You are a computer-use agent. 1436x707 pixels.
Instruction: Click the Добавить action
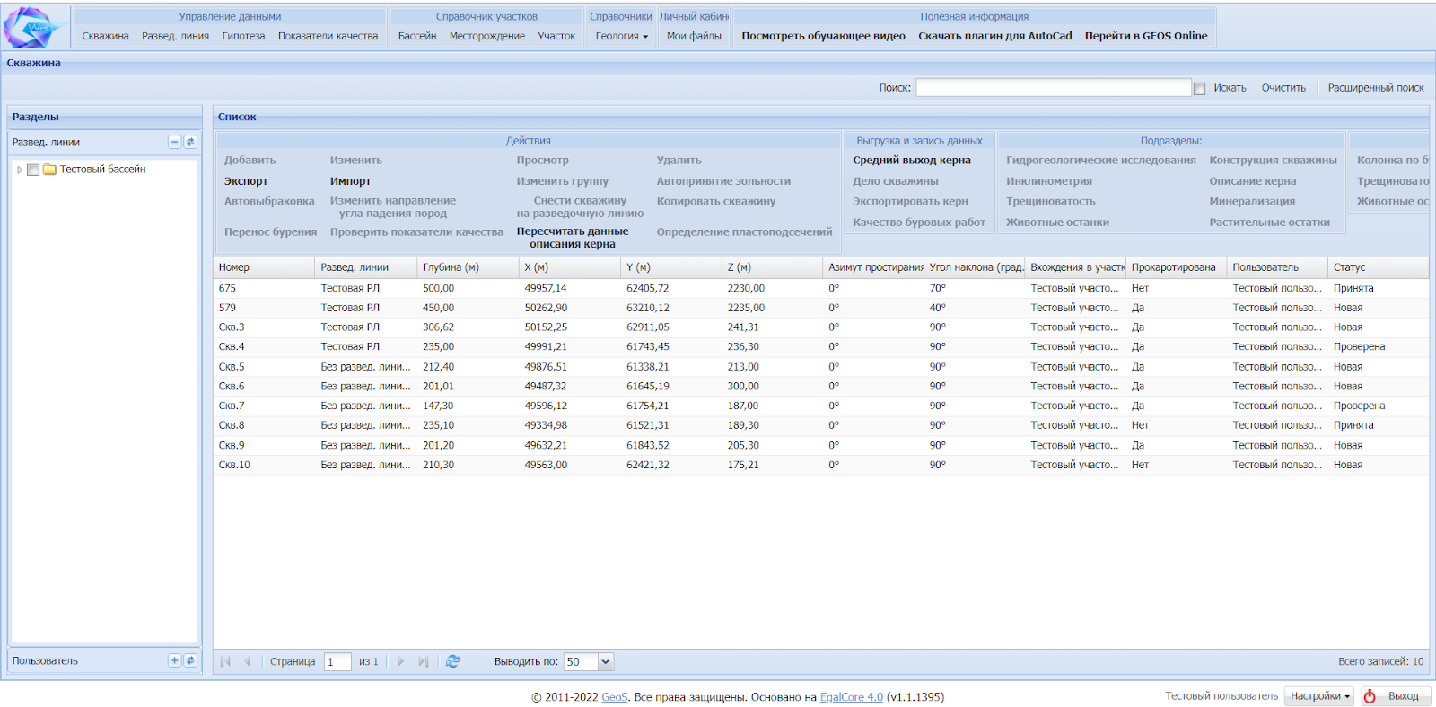250,161
